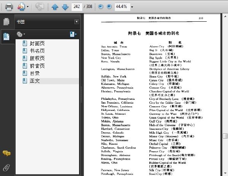Viewport: 228px width, 176px height.
Task: Click the text Nashville, Tennessee
Action: point(115,140)
